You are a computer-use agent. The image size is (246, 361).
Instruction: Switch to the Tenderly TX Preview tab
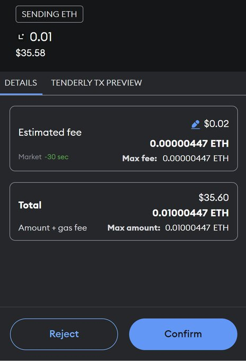(x=96, y=83)
